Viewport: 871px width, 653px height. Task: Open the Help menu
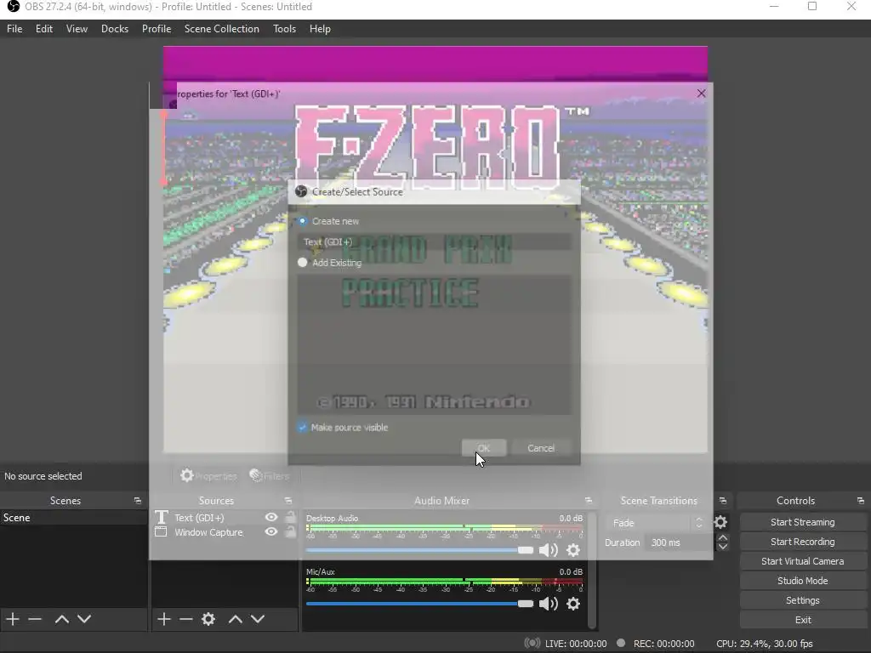click(320, 29)
